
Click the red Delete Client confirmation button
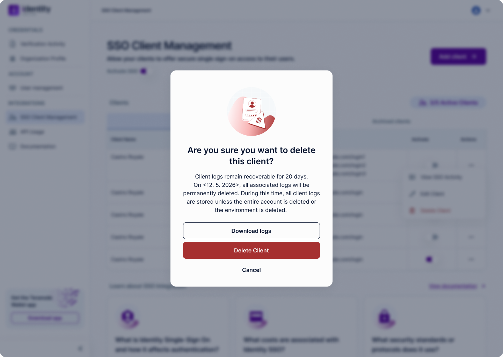251,250
